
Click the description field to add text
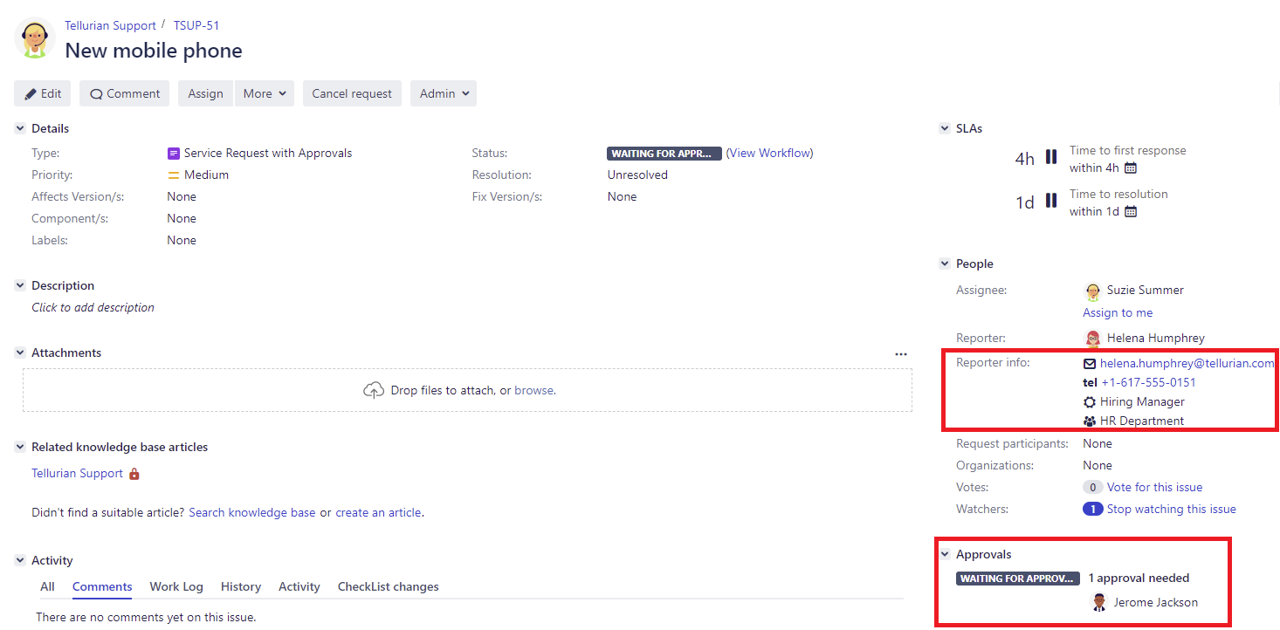tap(93, 308)
